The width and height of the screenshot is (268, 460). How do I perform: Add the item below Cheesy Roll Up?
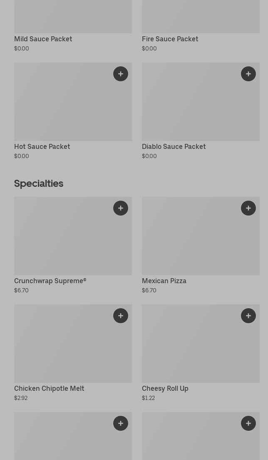coord(248,423)
